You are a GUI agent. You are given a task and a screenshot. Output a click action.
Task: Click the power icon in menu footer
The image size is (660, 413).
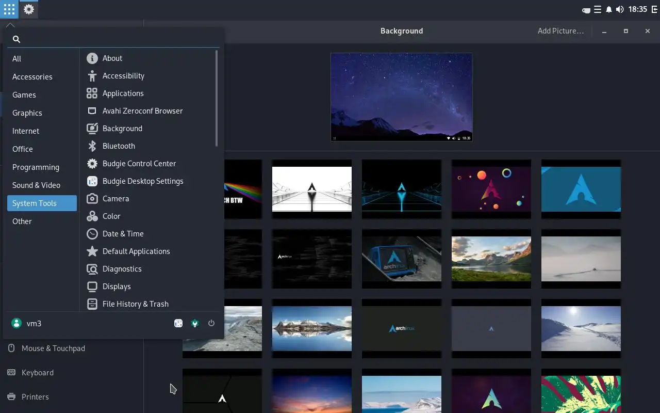point(211,323)
